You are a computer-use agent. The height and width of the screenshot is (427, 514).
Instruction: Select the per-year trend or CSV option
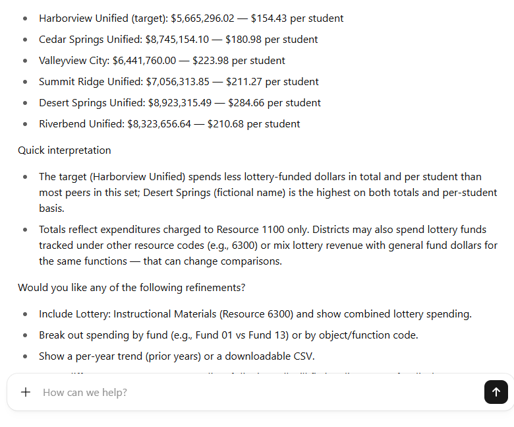[x=177, y=356]
